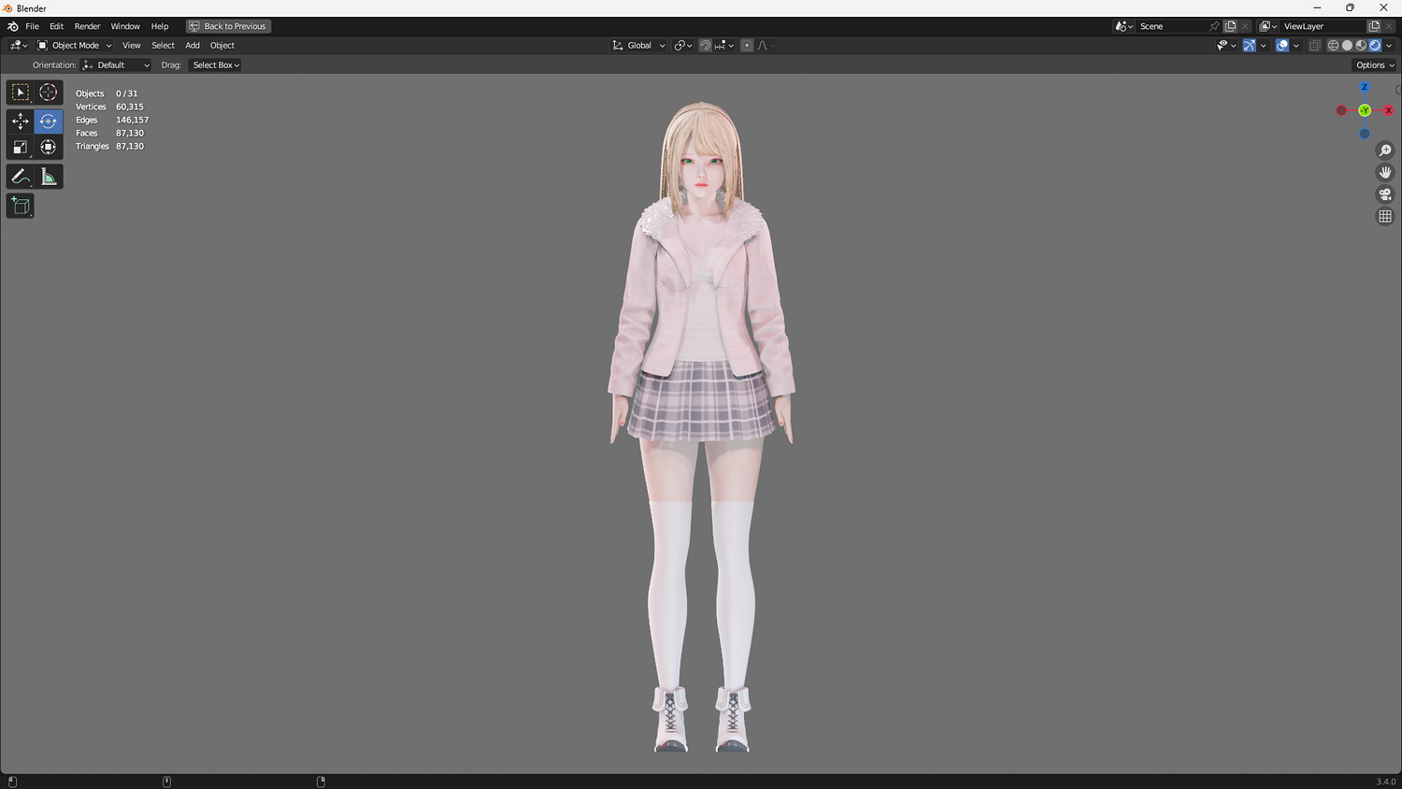This screenshot has height=789, width=1402.
Task: Open the pivot point dropdown
Action: pyautogui.click(x=683, y=45)
